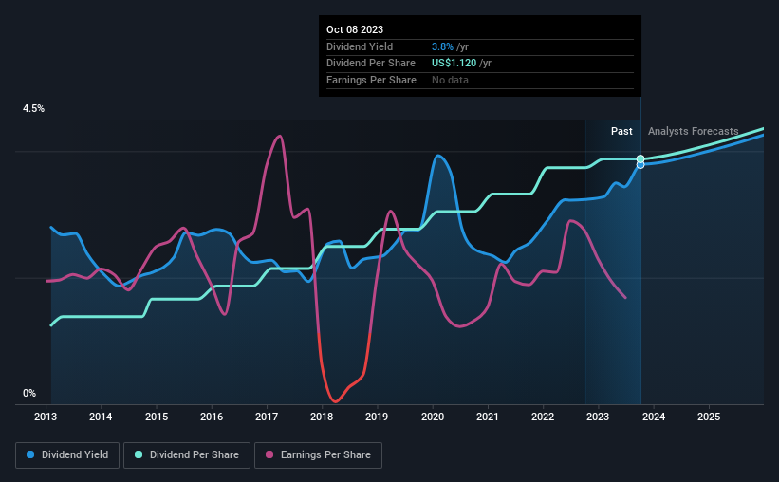Toggle the Earnings Per Share legend button

click(318, 455)
